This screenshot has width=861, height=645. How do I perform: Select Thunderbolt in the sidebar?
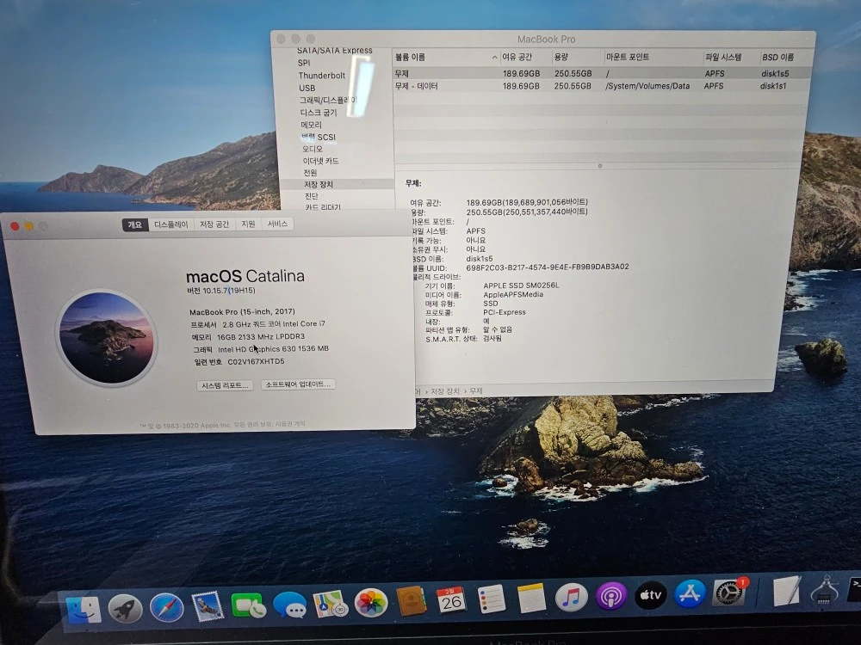321,76
